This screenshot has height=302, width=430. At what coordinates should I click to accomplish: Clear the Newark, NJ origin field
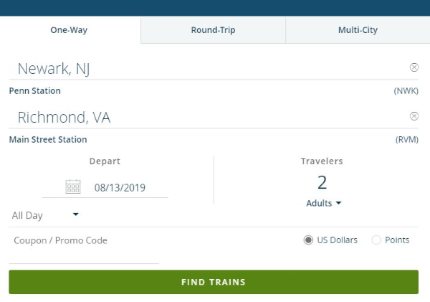414,67
